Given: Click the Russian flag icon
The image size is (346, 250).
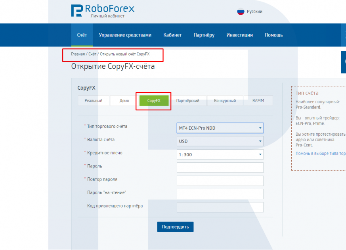Looking at the screenshot, I should click(241, 12).
